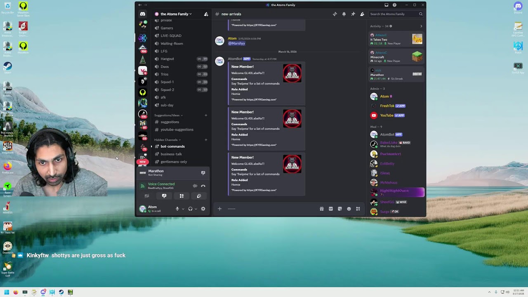Collapse Hidden Channels category
Screen dimensions: 528x297
167,140
